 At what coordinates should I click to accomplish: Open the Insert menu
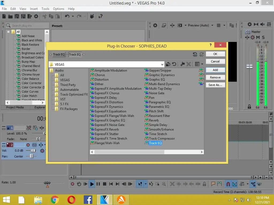(x=34, y=9)
